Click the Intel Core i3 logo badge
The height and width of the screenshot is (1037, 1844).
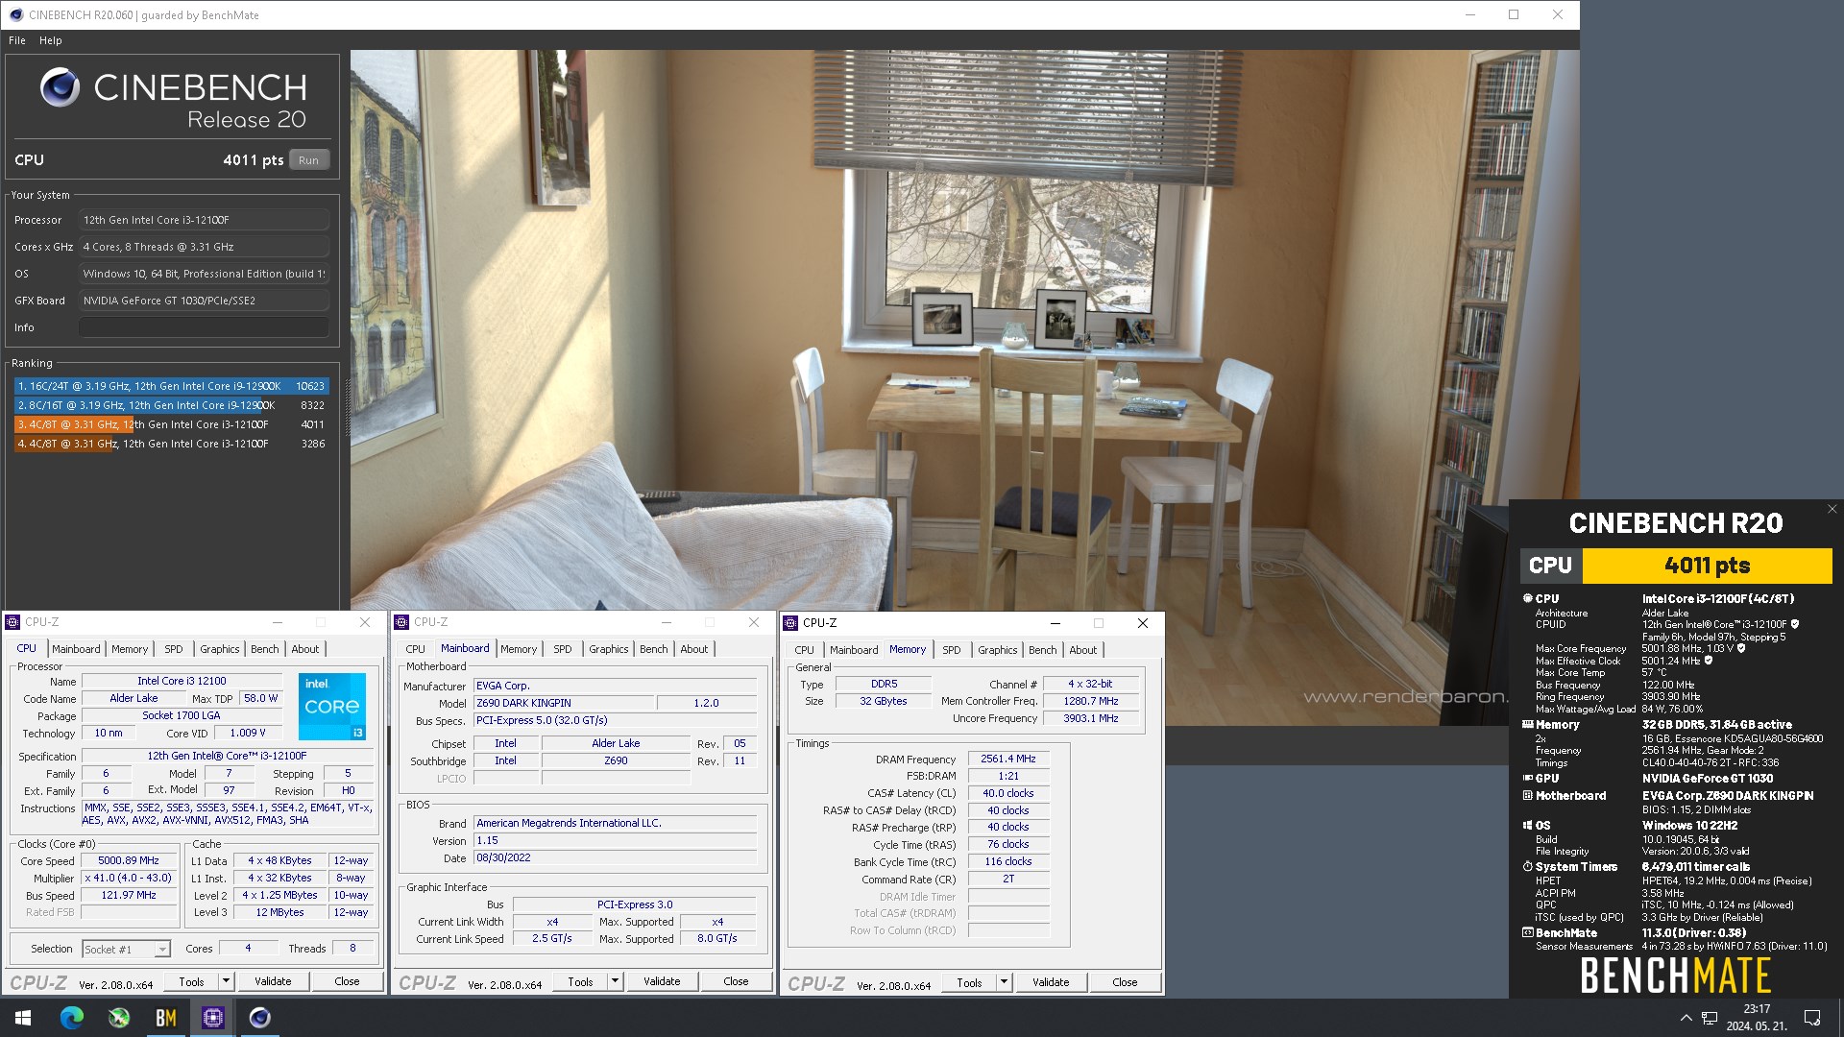point(332,707)
